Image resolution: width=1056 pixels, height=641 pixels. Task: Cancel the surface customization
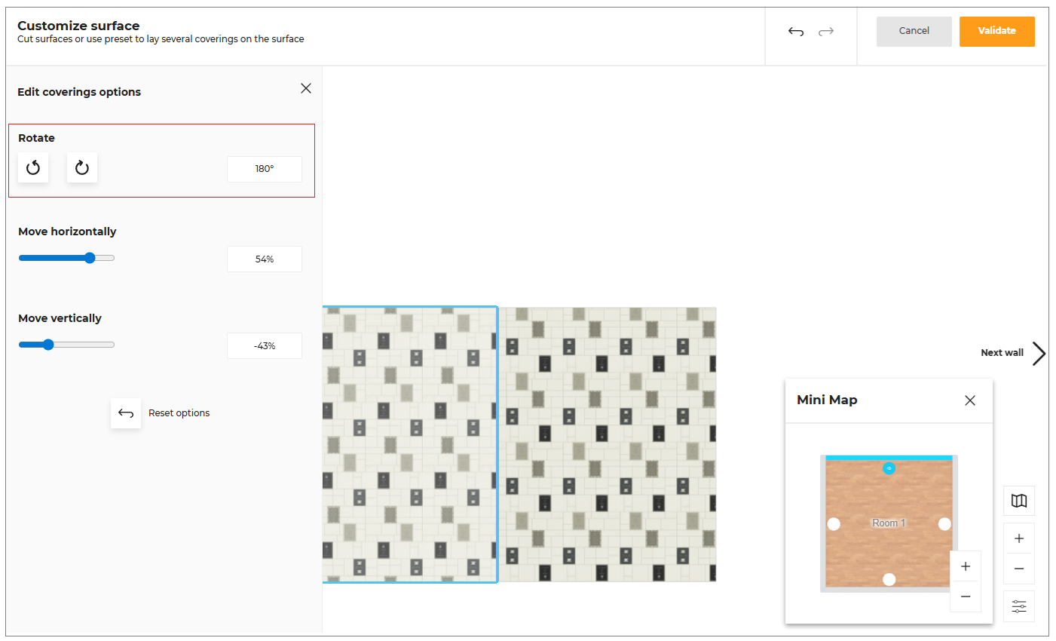(x=914, y=31)
